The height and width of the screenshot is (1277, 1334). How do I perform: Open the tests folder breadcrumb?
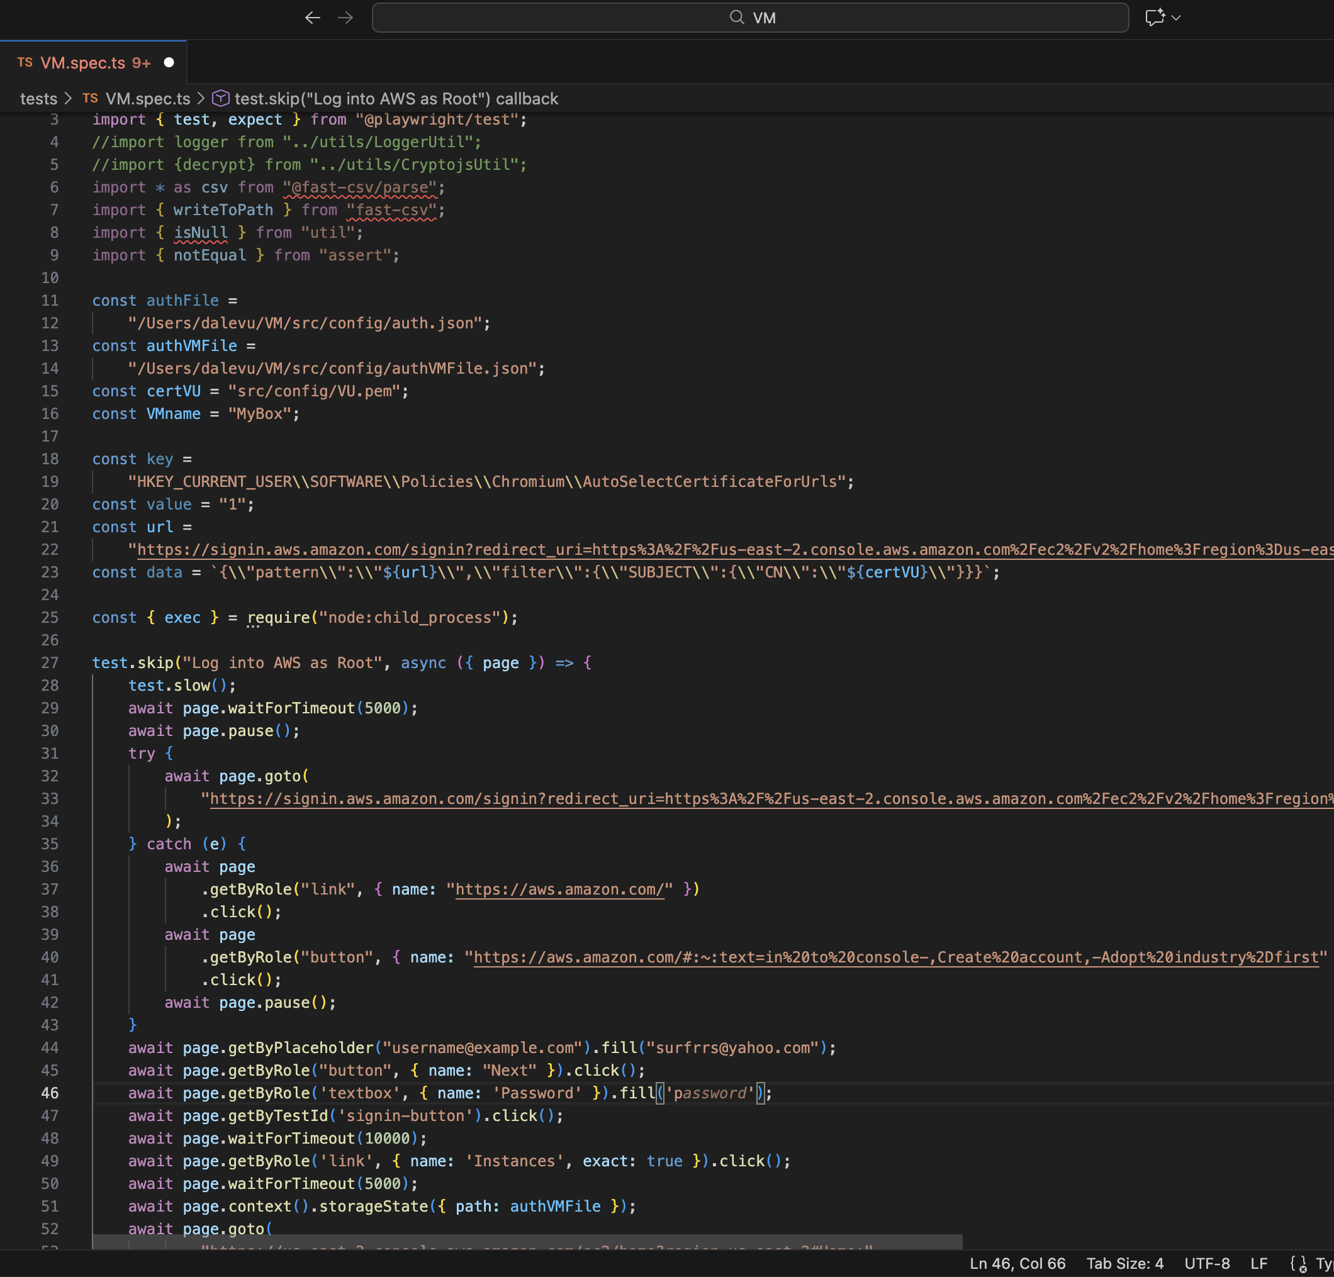click(39, 99)
